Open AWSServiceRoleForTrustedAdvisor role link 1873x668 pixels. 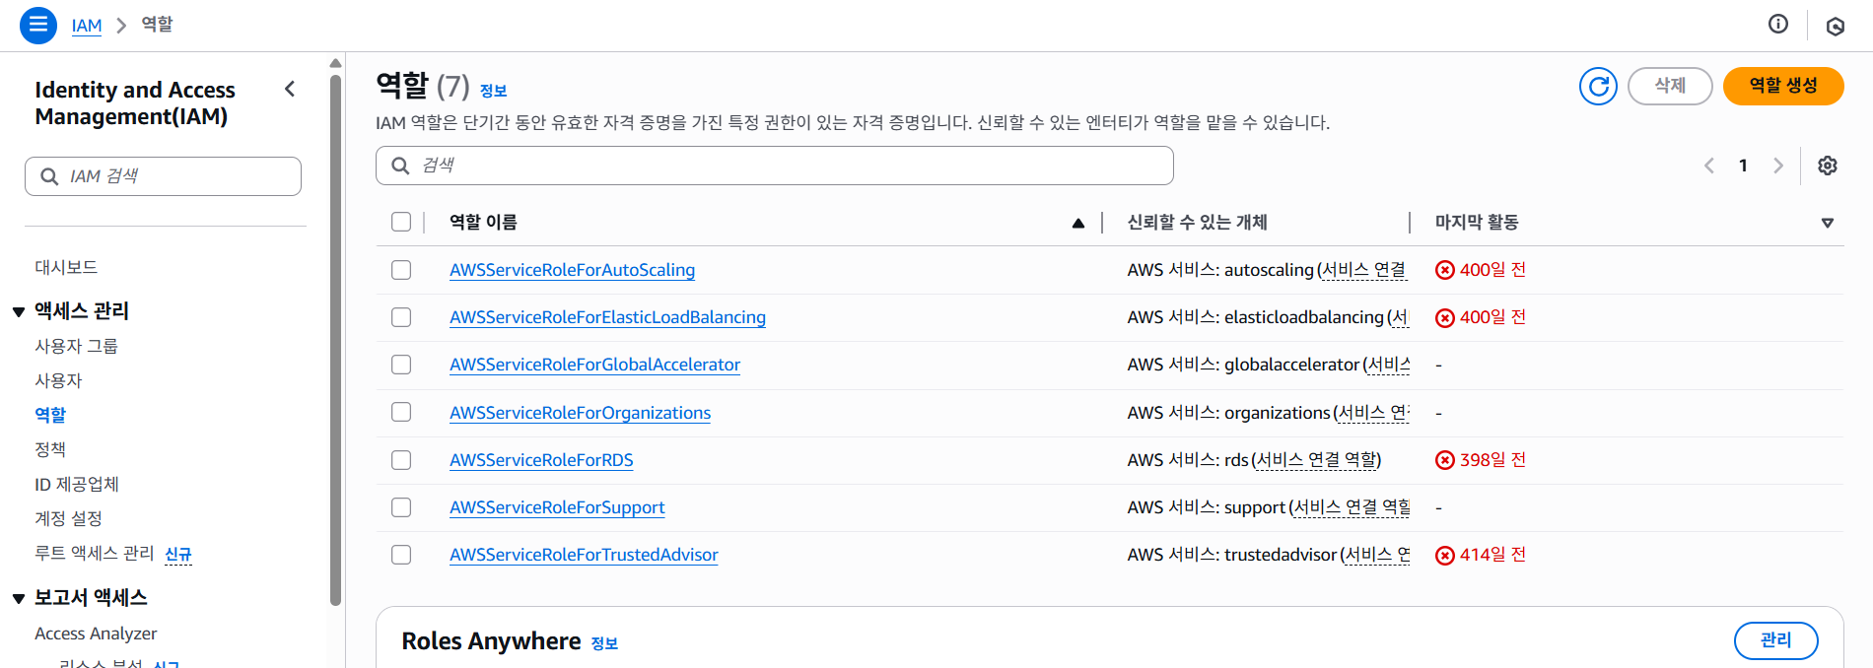pos(584,555)
